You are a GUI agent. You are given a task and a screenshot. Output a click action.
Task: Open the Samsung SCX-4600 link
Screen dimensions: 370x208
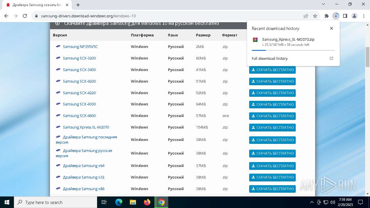click(79, 116)
